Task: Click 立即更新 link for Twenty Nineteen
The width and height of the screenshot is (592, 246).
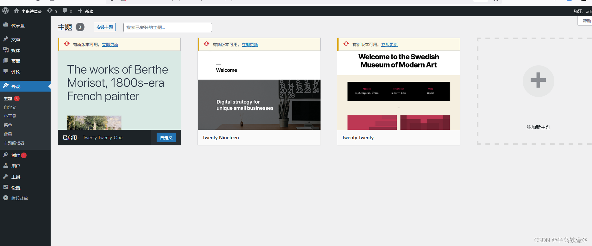Action: pos(250,45)
